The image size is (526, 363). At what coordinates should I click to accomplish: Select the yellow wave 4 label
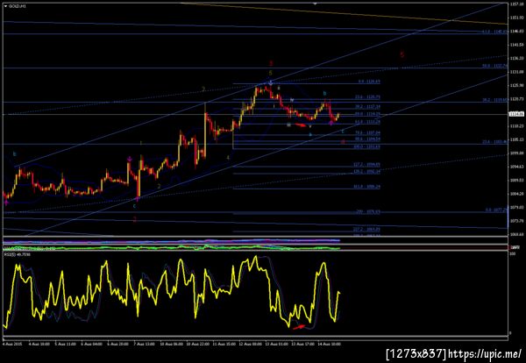point(228,157)
